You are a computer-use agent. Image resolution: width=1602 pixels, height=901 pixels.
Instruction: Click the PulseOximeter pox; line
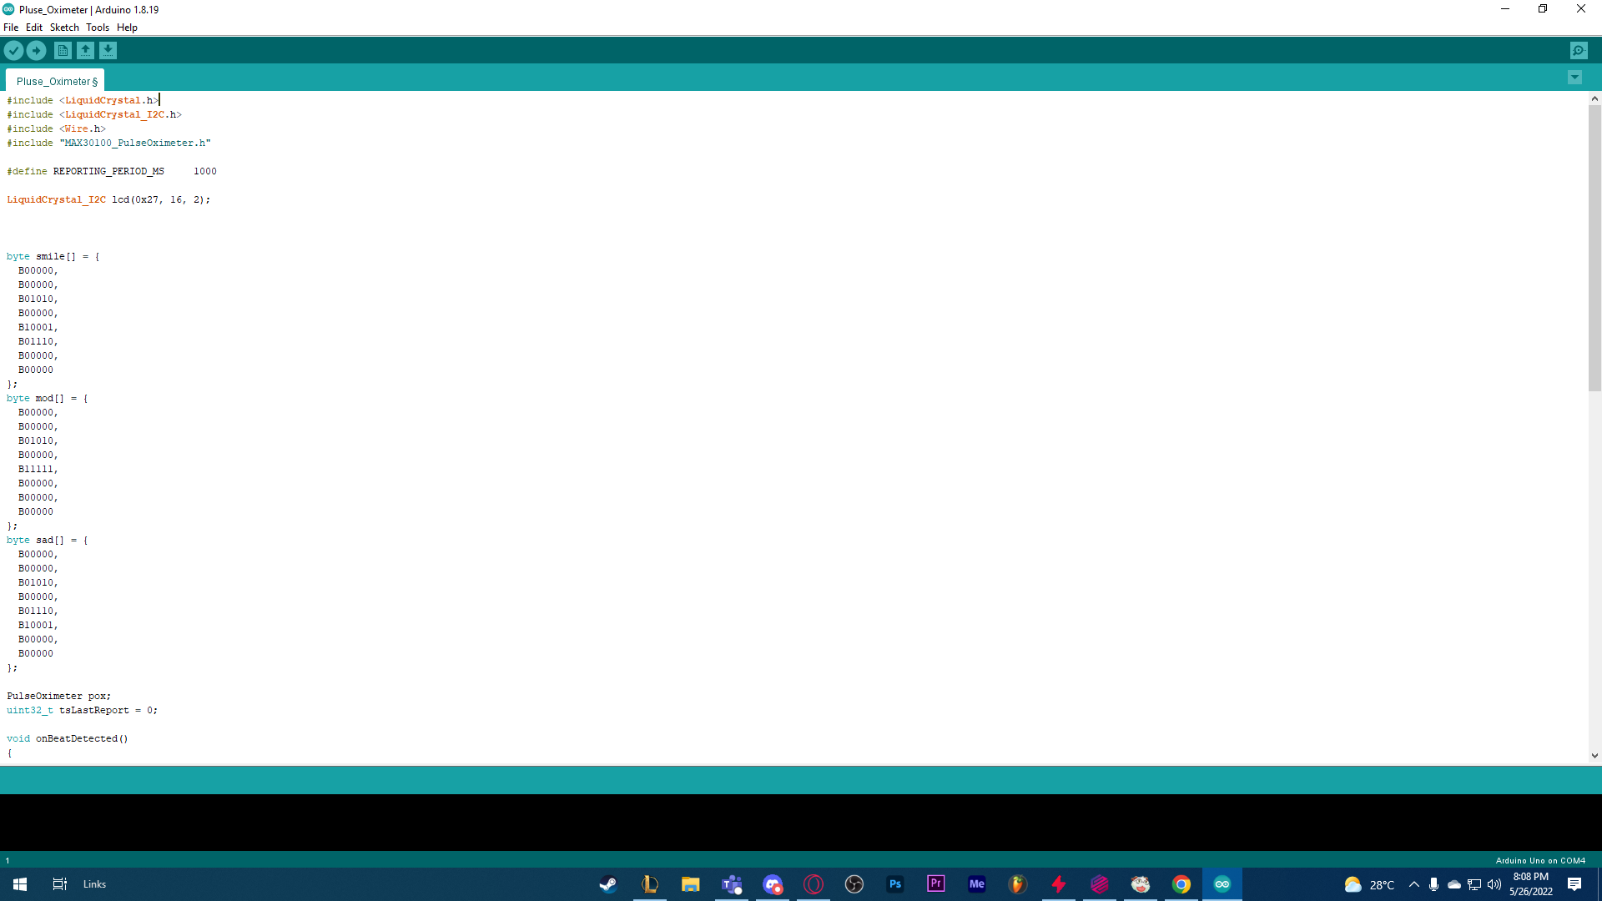point(58,696)
